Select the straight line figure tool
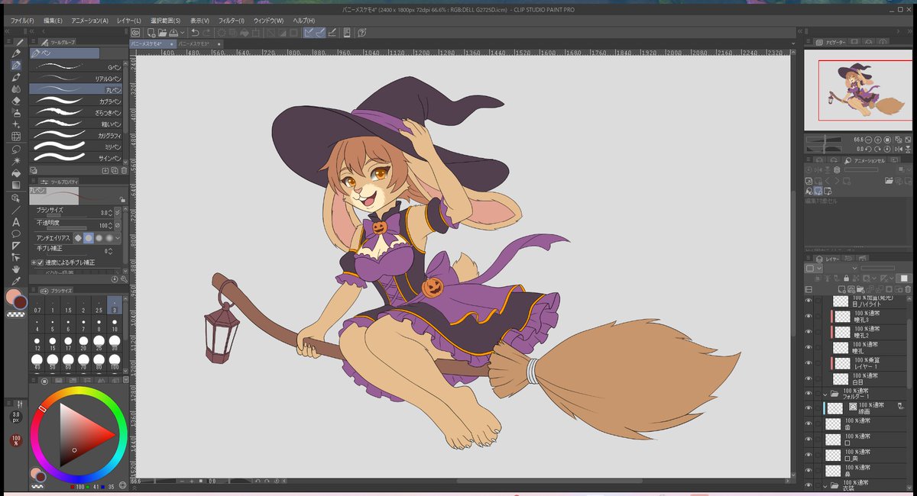 tap(16, 209)
